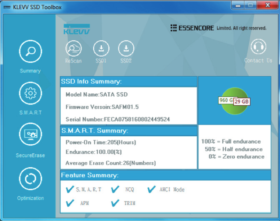Minimize the KLEVV SSD Toolbox window
This screenshot has width=280, height=221.
pyautogui.click(x=238, y=5)
